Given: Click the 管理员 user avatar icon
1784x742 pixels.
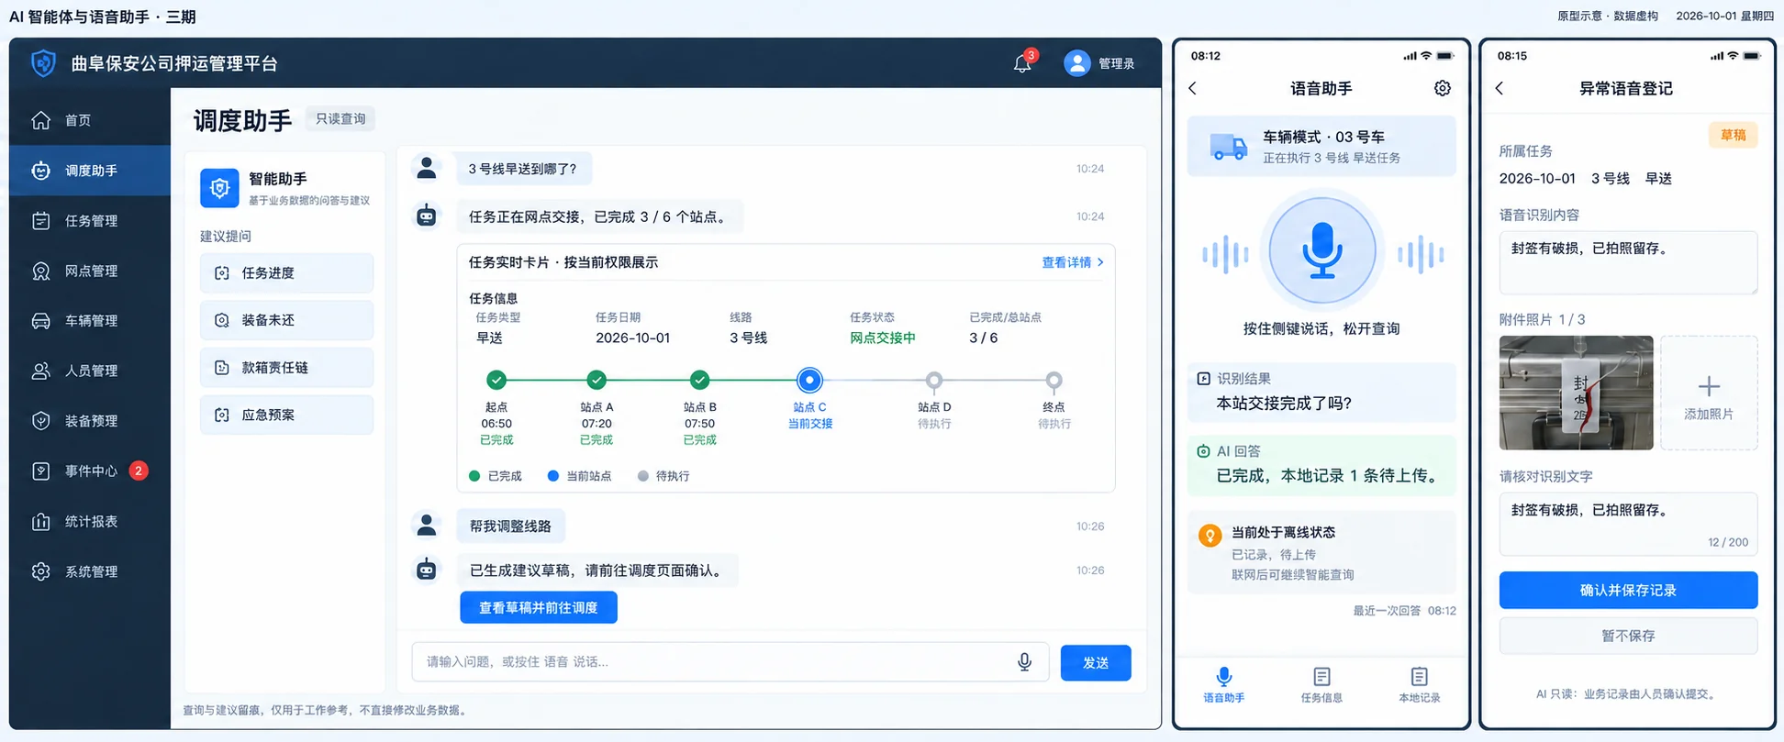Looking at the screenshot, I should (x=1076, y=63).
